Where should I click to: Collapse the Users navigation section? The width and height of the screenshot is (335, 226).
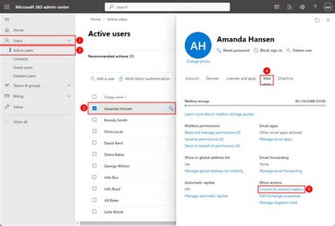[x=69, y=41]
